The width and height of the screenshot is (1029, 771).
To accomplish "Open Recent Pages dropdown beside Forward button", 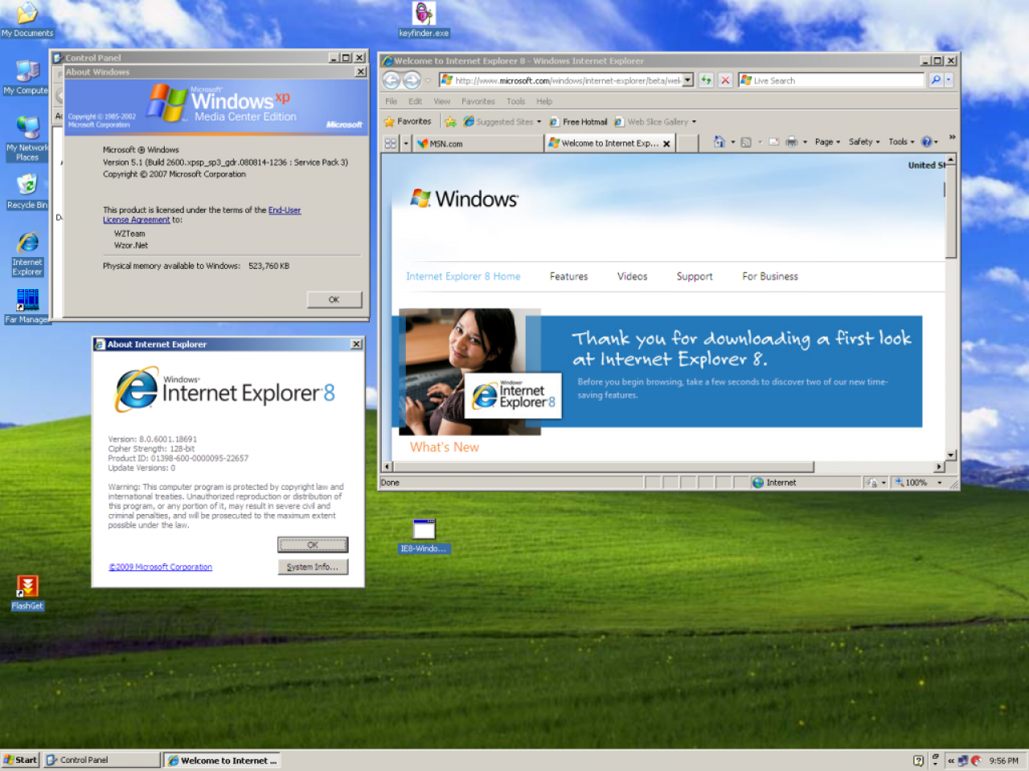I will coord(428,80).
